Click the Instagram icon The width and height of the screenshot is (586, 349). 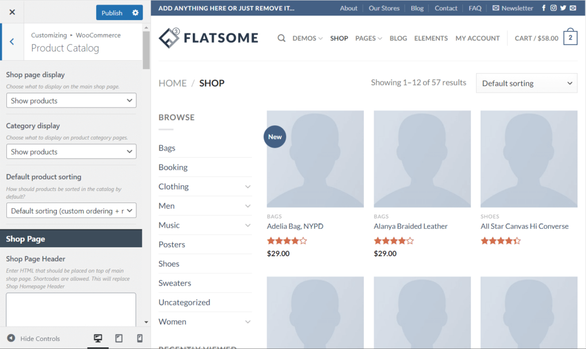point(553,7)
